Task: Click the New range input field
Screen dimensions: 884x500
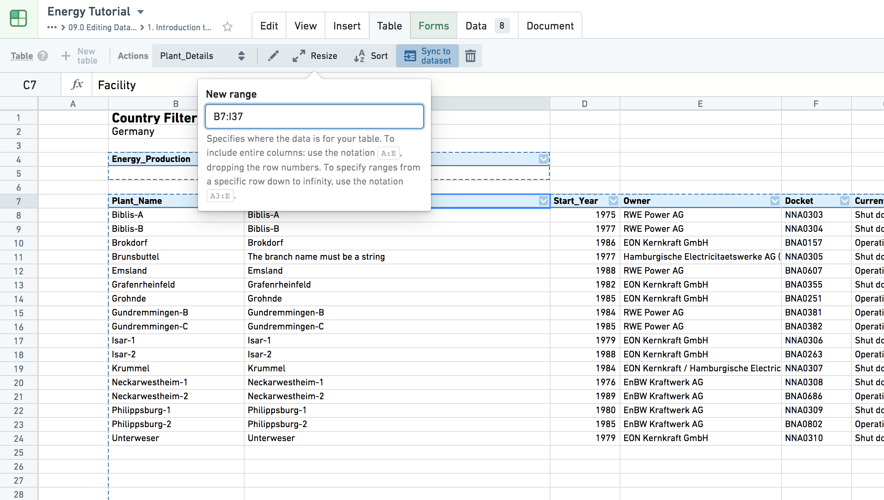Action: 314,116
